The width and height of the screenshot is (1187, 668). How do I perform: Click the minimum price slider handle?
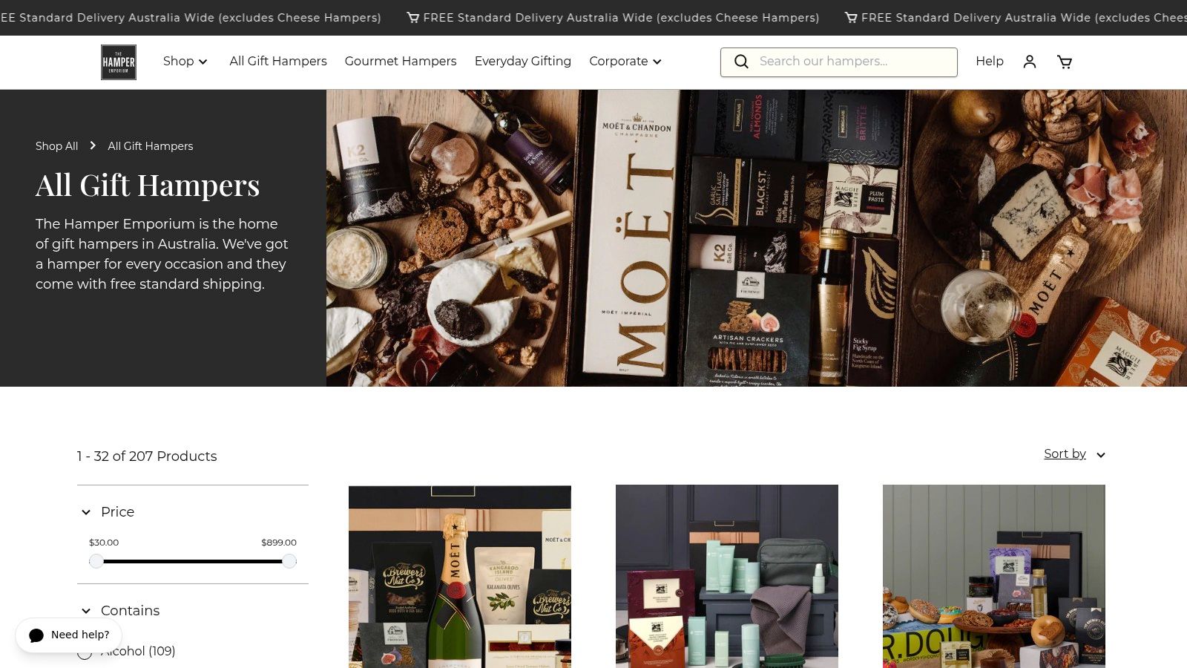tap(96, 561)
